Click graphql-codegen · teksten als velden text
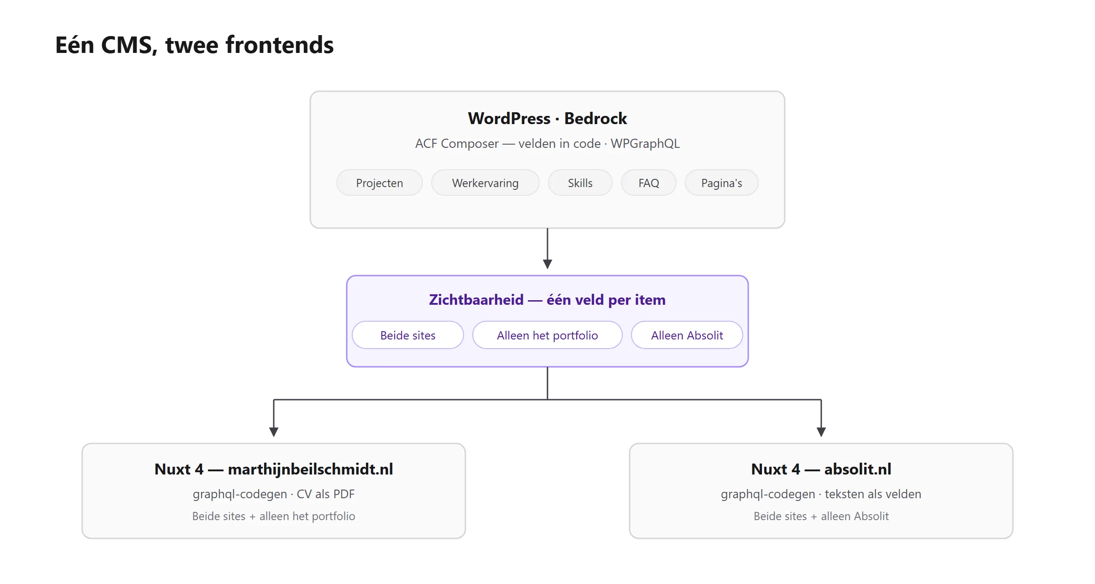The height and width of the screenshot is (584, 1095). [821, 494]
